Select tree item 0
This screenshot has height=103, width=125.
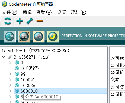pos(22,63)
